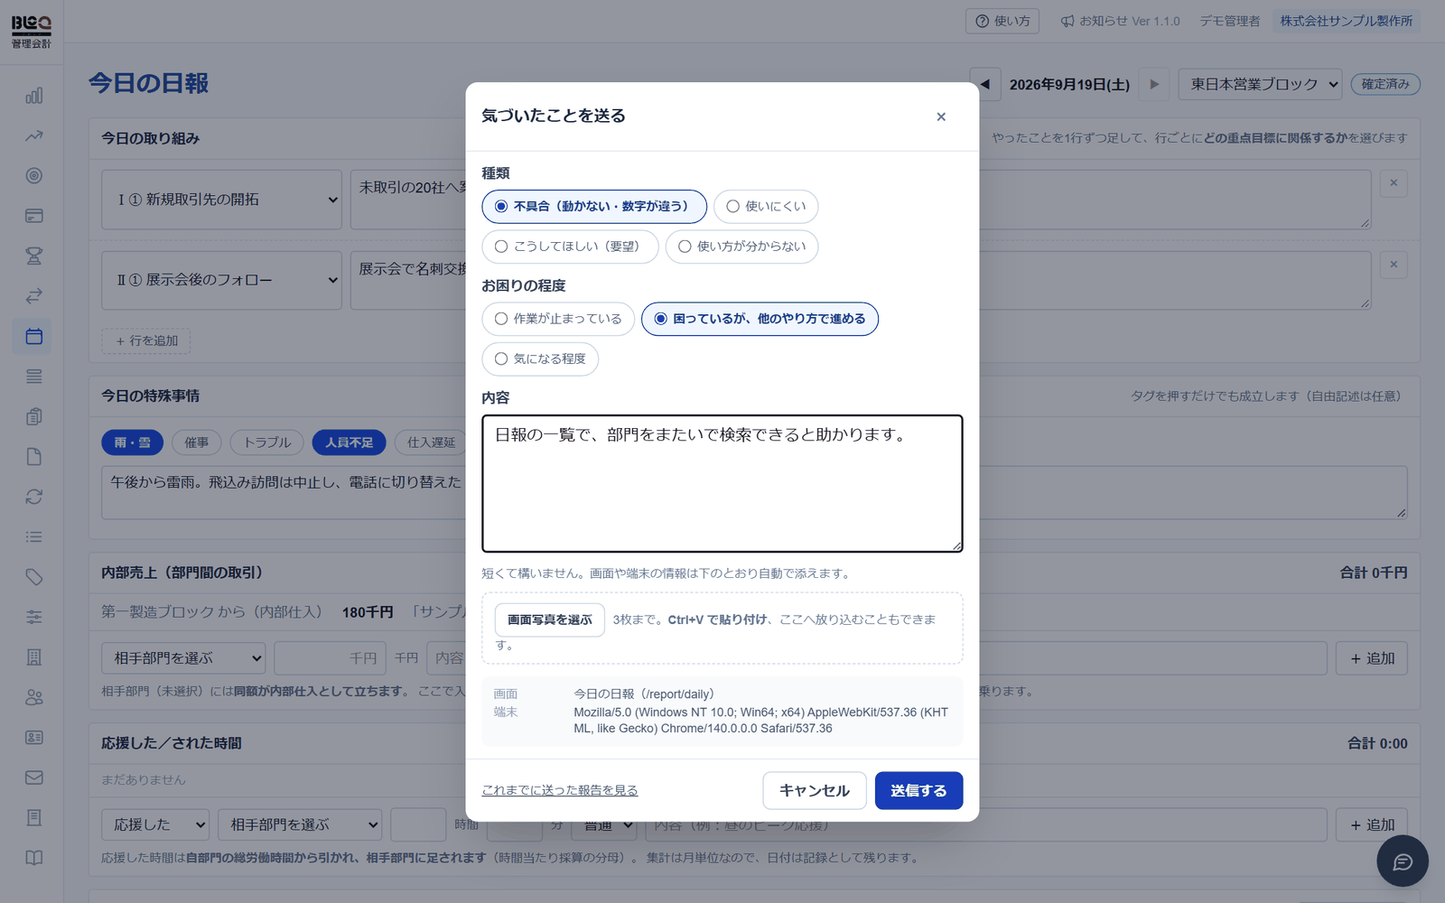Toggle the トラブル tag
The height and width of the screenshot is (903, 1445).
point(267,442)
